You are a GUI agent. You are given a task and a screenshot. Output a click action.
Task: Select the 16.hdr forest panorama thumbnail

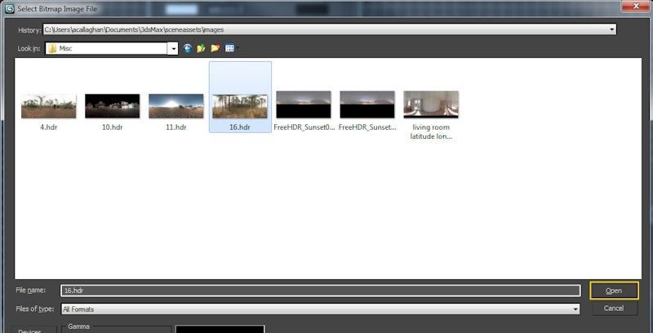click(239, 106)
